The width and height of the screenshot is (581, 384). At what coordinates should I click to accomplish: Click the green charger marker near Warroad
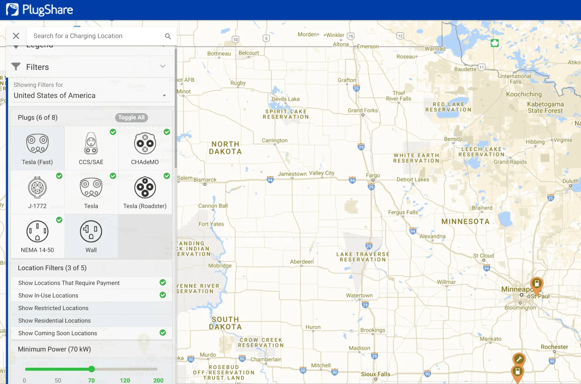pos(494,43)
